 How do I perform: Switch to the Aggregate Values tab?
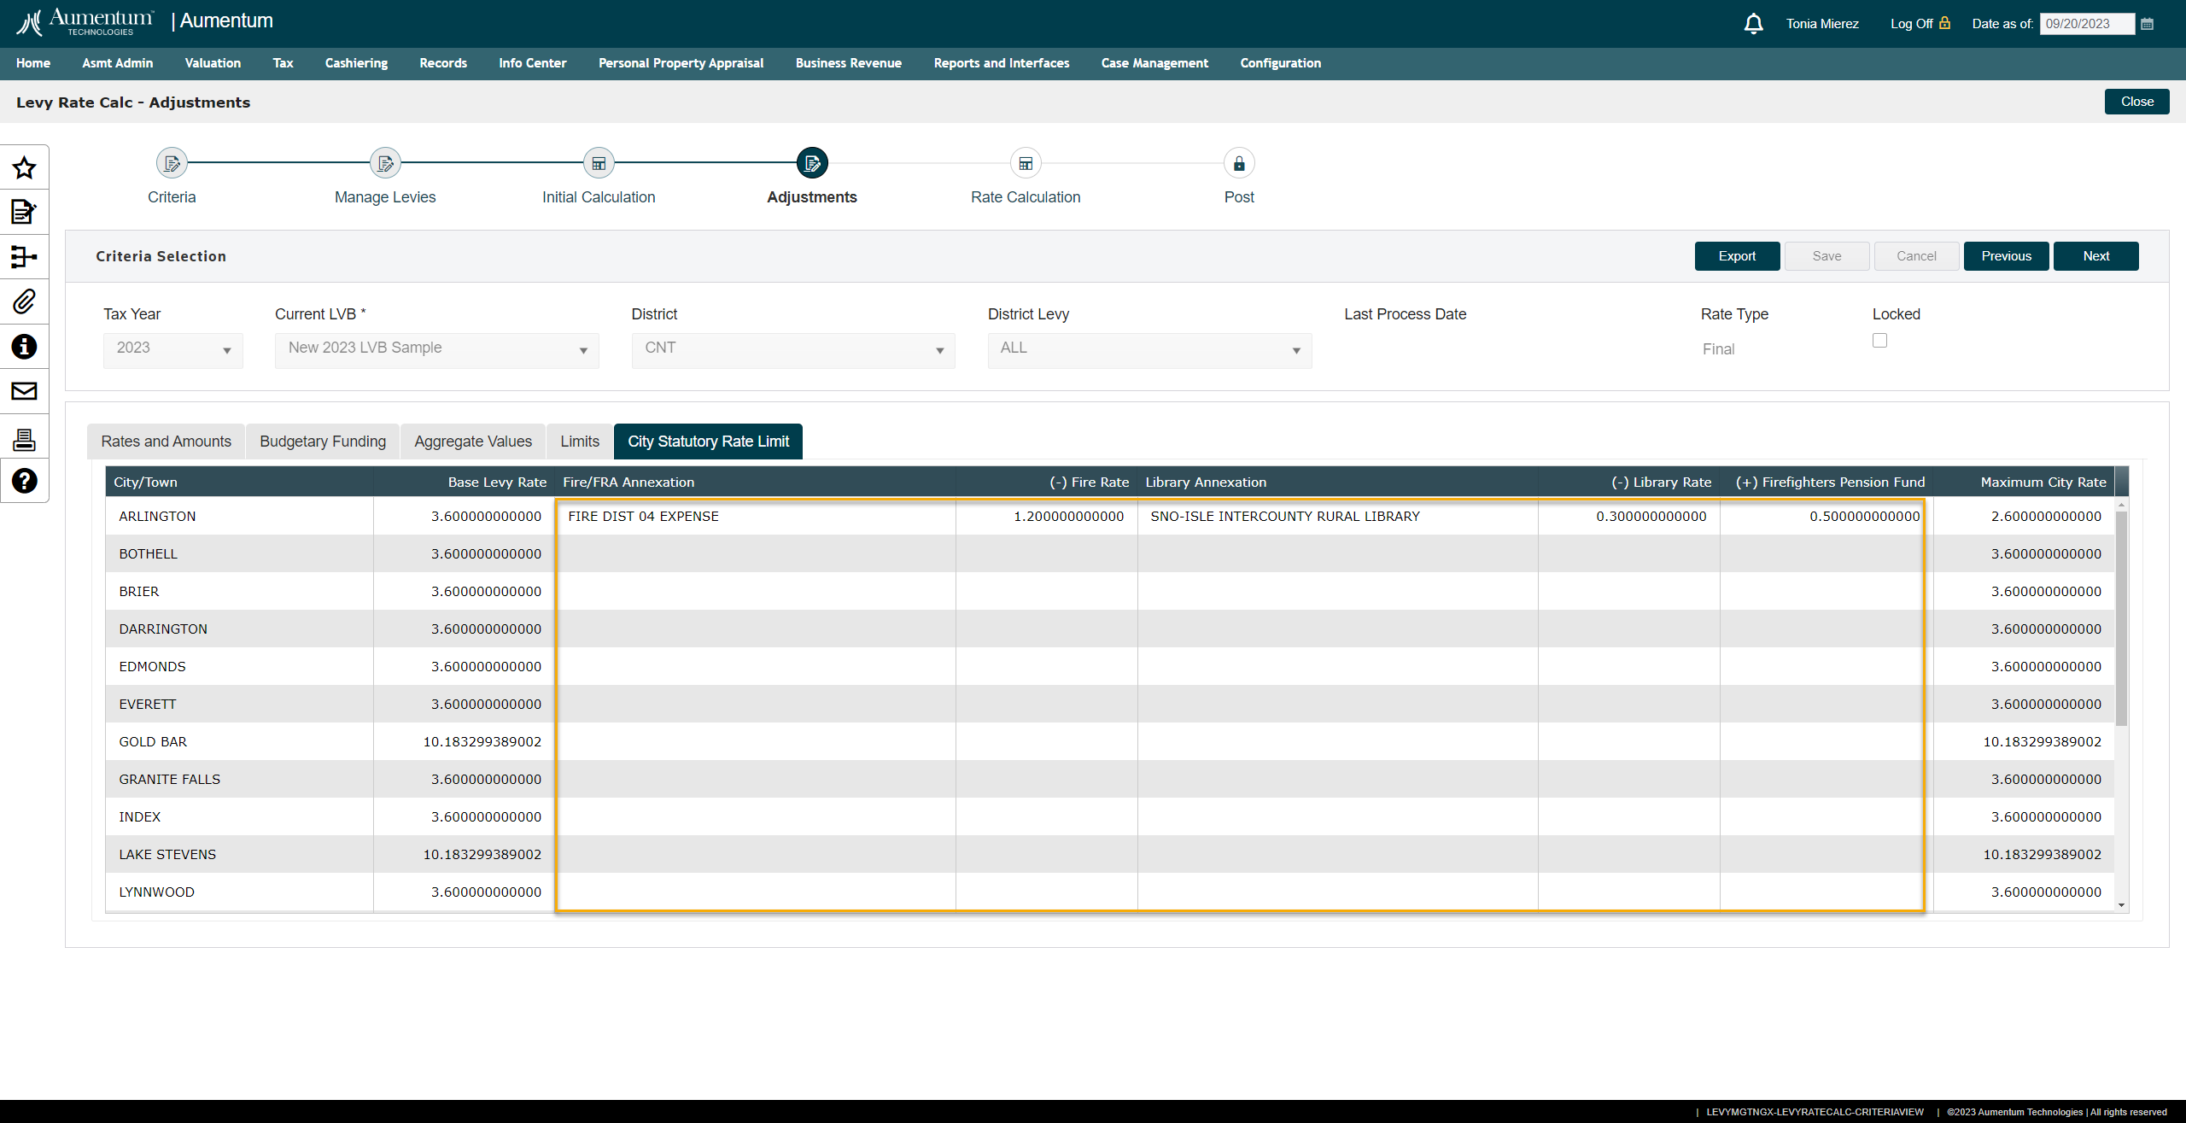473,442
